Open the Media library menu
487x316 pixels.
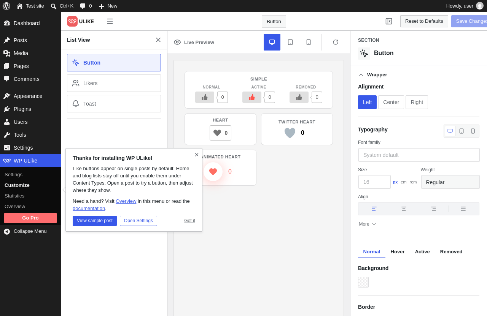tap(30, 53)
